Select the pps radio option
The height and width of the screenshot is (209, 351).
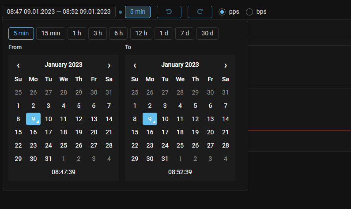tap(223, 12)
